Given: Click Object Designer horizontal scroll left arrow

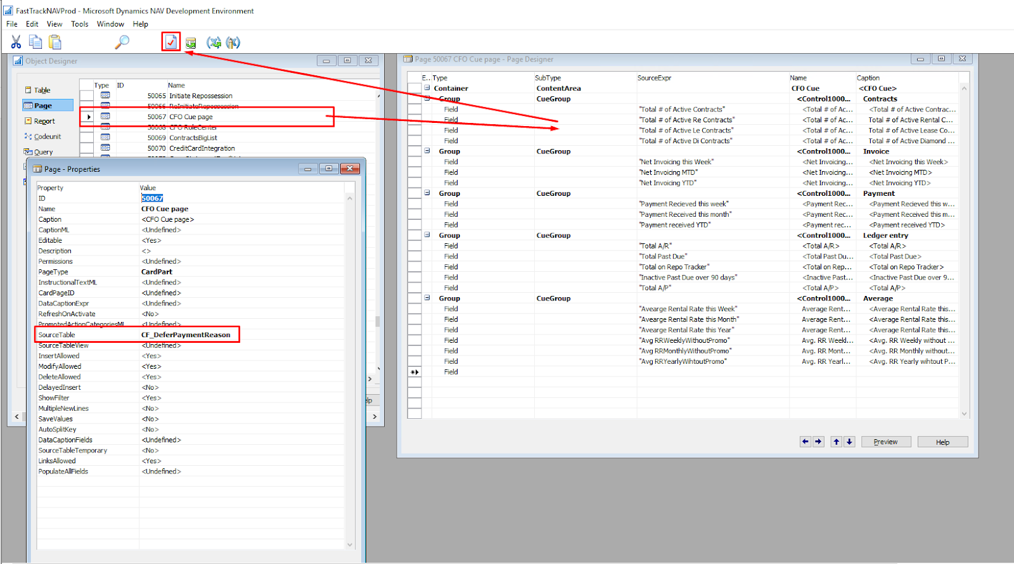Looking at the screenshot, I should [x=17, y=416].
